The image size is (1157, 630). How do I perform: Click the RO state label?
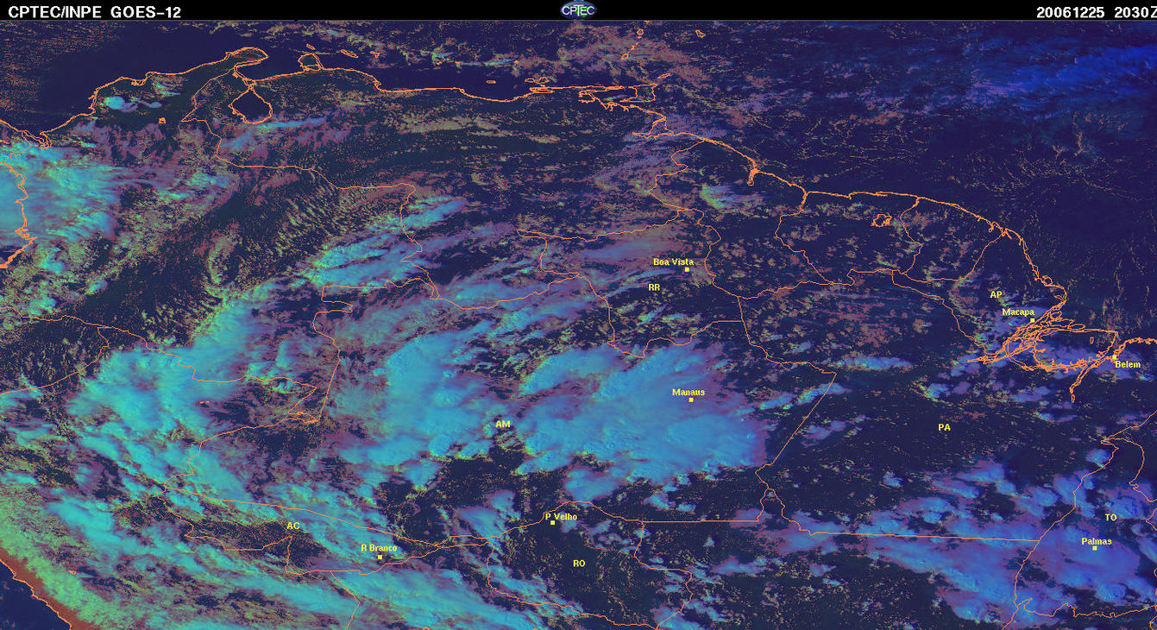click(579, 563)
